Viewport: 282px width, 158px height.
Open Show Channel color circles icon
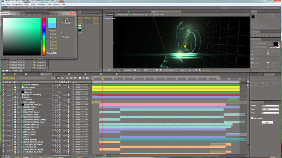141,70
